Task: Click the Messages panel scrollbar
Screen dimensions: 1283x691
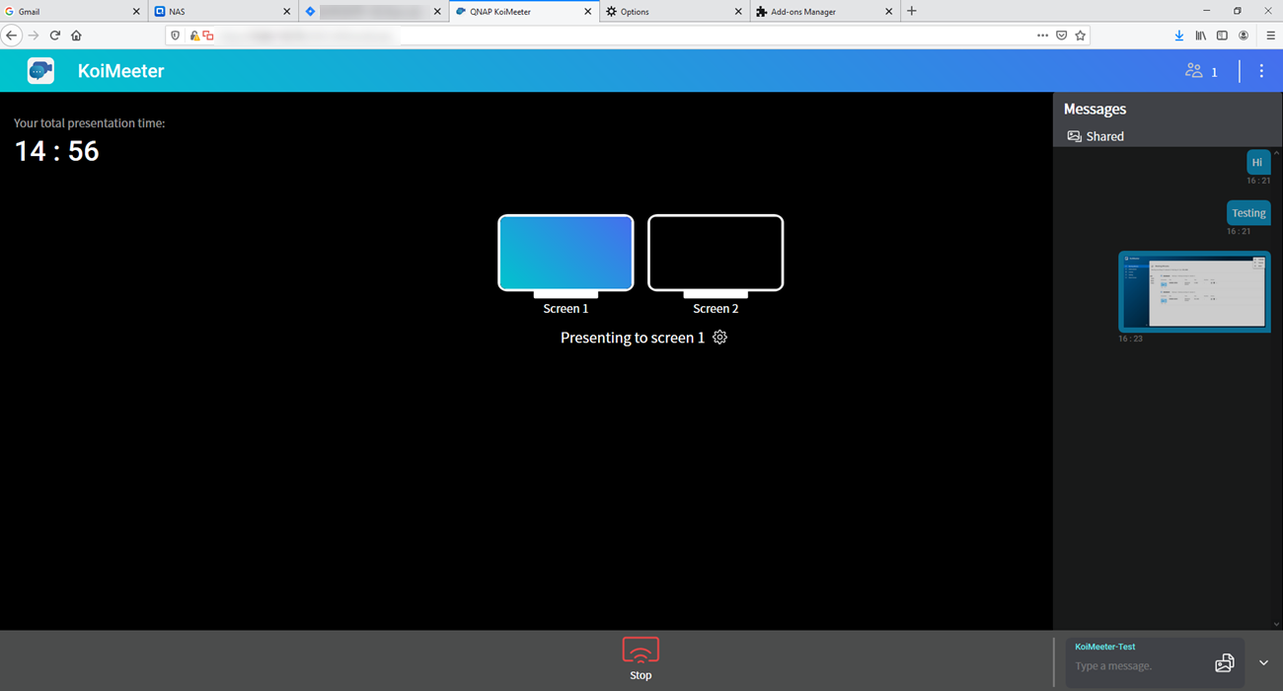Action: (x=1277, y=385)
